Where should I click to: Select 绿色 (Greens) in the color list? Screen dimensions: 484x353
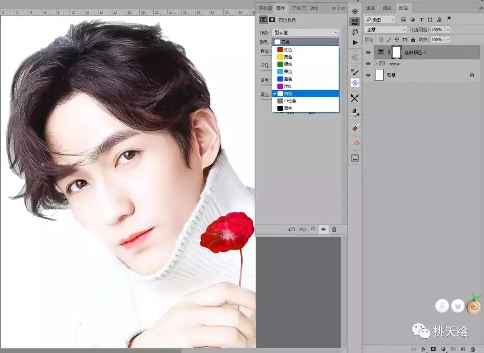305,64
